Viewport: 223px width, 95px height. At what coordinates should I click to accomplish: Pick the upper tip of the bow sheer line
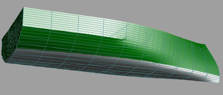coord(205,44)
